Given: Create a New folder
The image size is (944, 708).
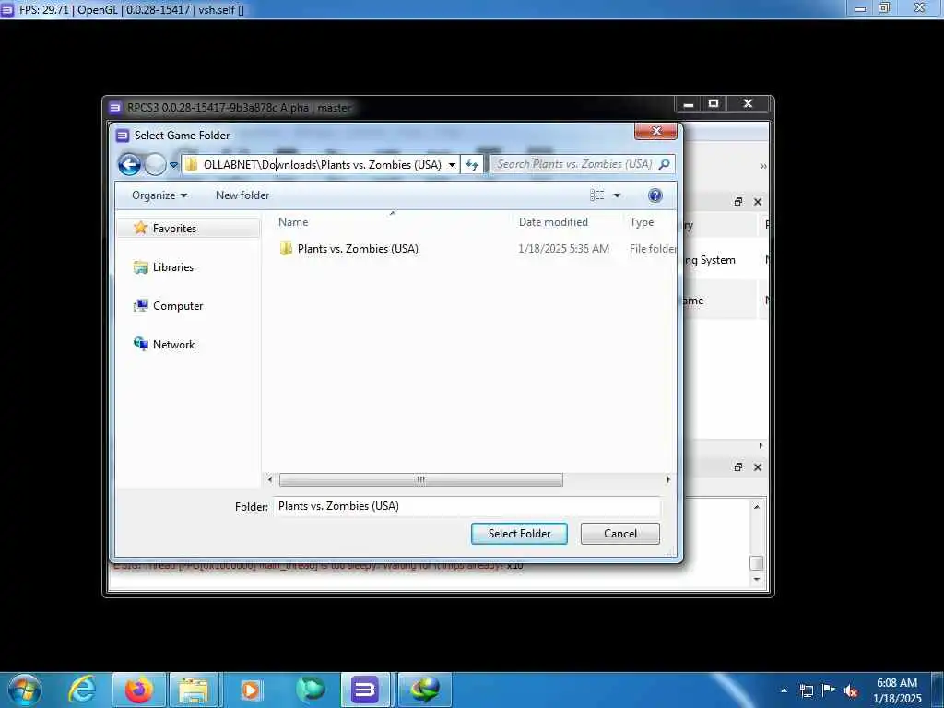Looking at the screenshot, I should coord(242,195).
